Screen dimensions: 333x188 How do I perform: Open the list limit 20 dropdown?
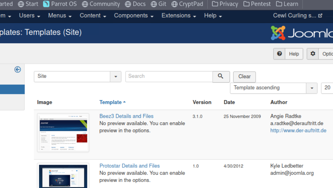[x=327, y=88]
